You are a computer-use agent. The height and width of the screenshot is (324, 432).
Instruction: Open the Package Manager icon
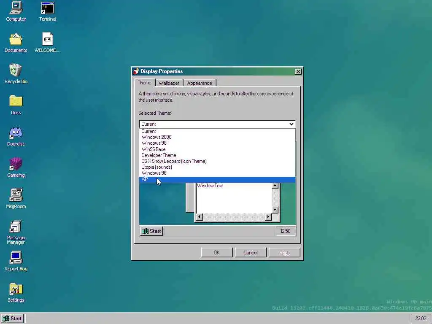pos(16,232)
